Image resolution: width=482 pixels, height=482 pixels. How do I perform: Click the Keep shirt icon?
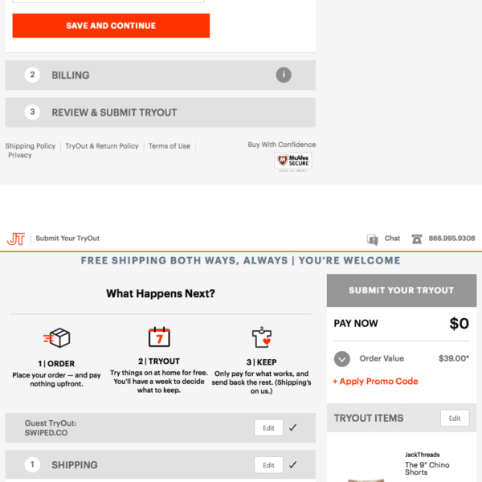point(259,337)
